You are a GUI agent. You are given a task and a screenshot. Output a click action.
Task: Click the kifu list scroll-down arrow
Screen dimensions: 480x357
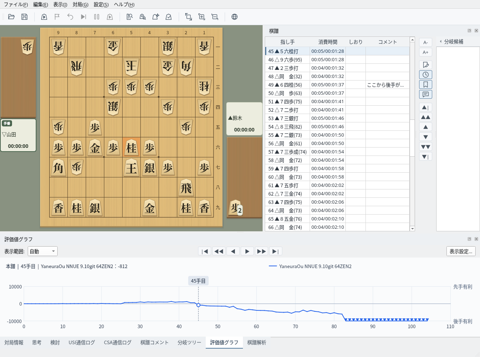[x=413, y=229]
